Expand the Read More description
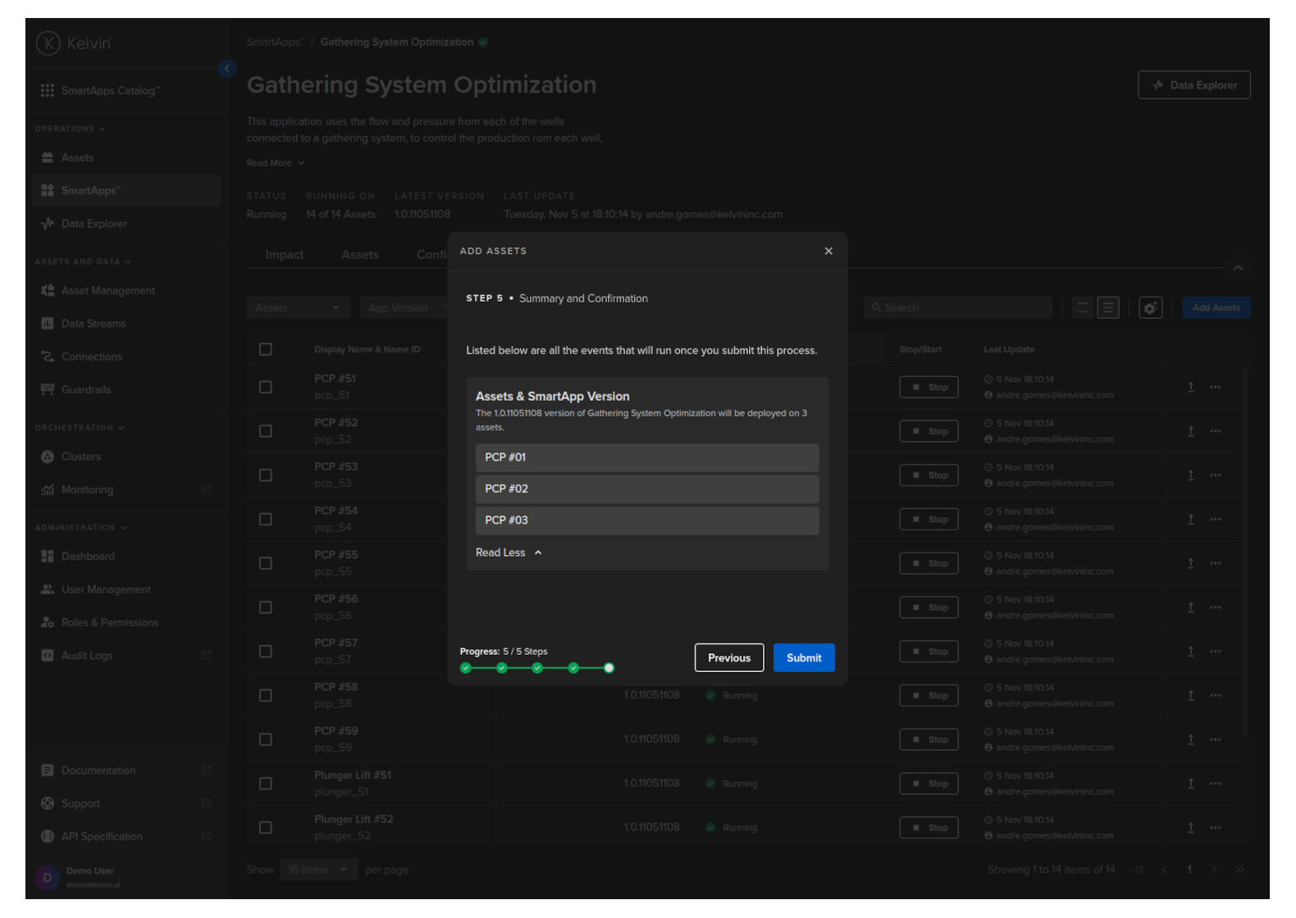This screenshot has height=918, width=1296. [275, 163]
